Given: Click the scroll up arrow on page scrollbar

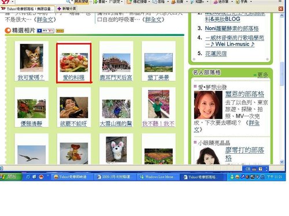Looking at the screenshot, I should pos(282,15).
